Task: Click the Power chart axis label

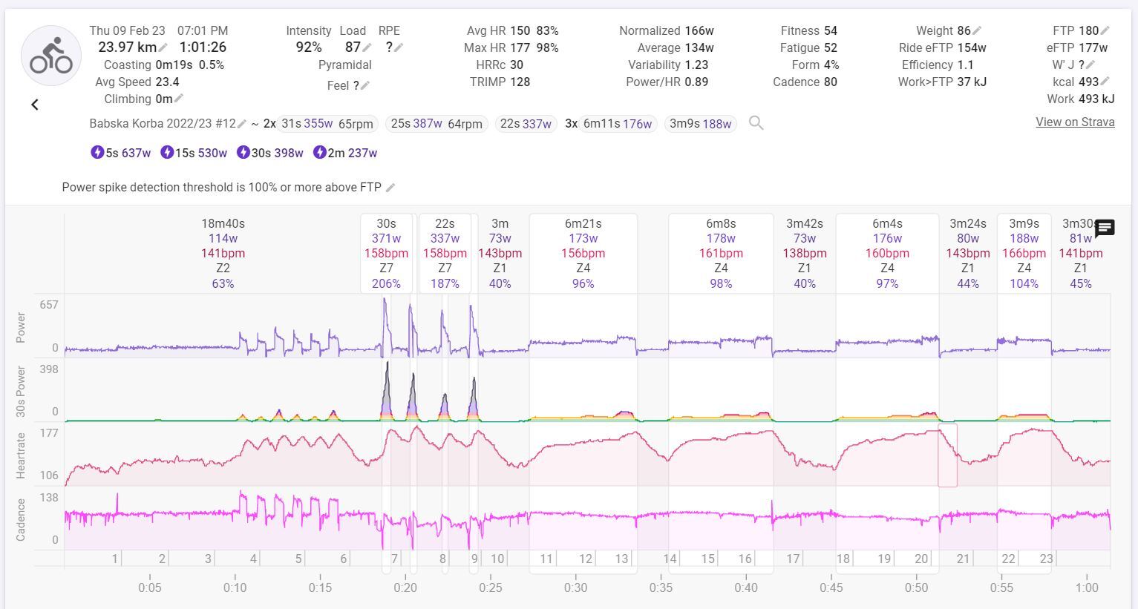Action: 21,327
